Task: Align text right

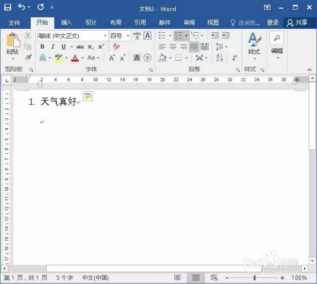Action: (184, 47)
